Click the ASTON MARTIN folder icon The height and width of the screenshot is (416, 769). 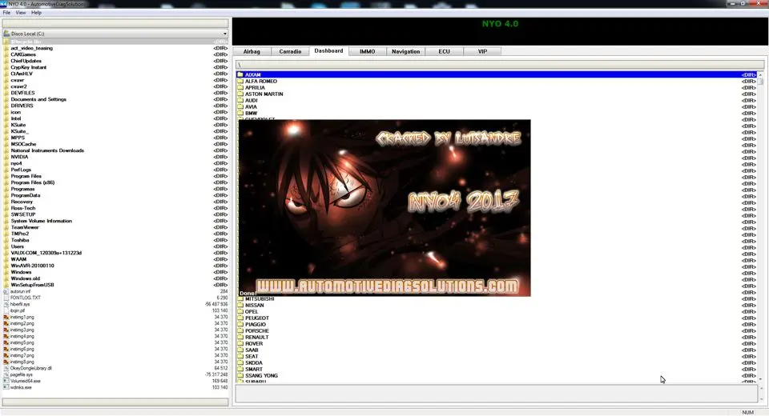(x=240, y=94)
